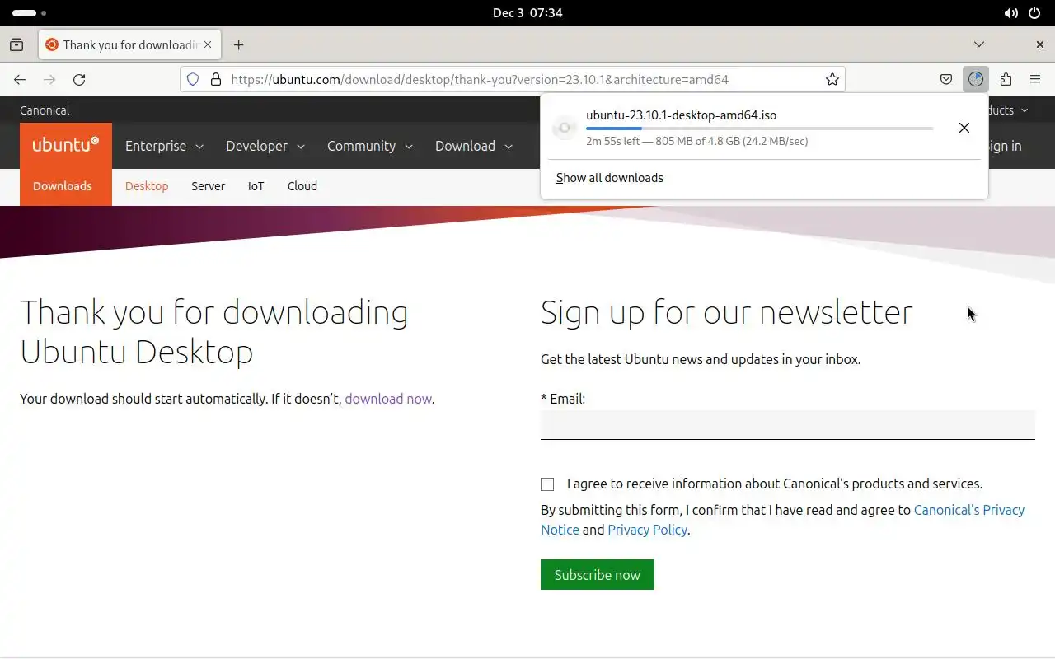
Task: Open the Pocket save icon
Action: (x=946, y=80)
